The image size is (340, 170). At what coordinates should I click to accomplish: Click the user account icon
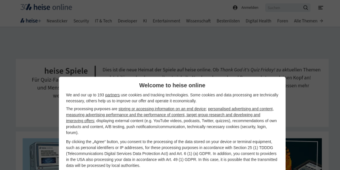[235, 8]
